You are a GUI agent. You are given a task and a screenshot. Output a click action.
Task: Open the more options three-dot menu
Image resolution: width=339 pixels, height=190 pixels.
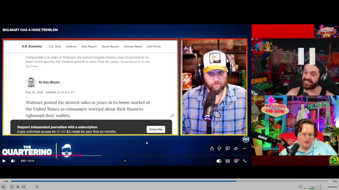click(244, 148)
